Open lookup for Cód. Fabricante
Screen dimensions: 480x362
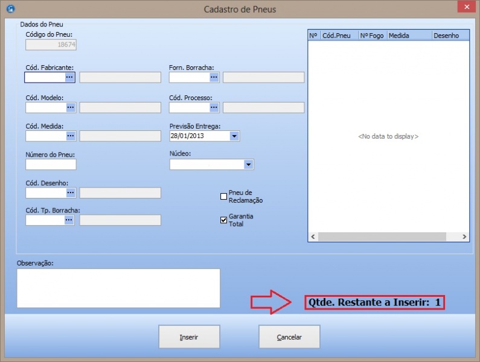point(69,77)
